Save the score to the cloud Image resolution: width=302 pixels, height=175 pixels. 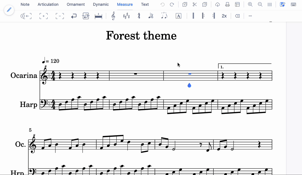coord(217,4)
